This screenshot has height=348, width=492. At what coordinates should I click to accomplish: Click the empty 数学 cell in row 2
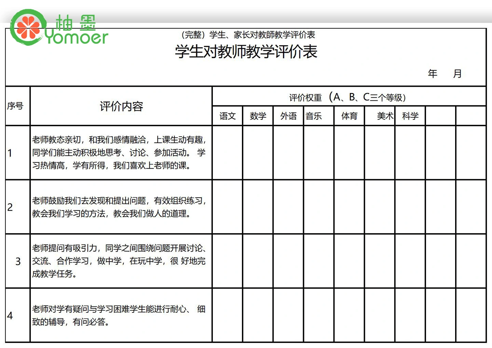(x=258, y=207)
